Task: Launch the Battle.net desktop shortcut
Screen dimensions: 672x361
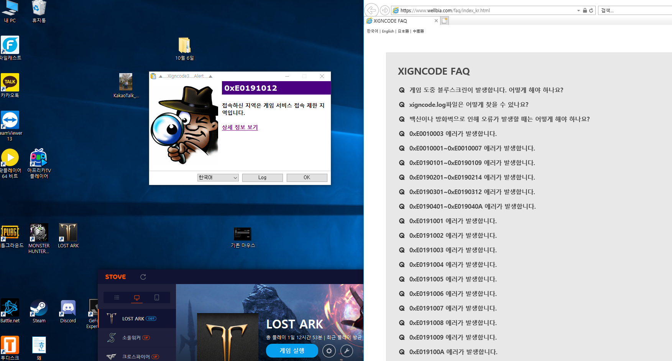Action: click(x=10, y=311)
